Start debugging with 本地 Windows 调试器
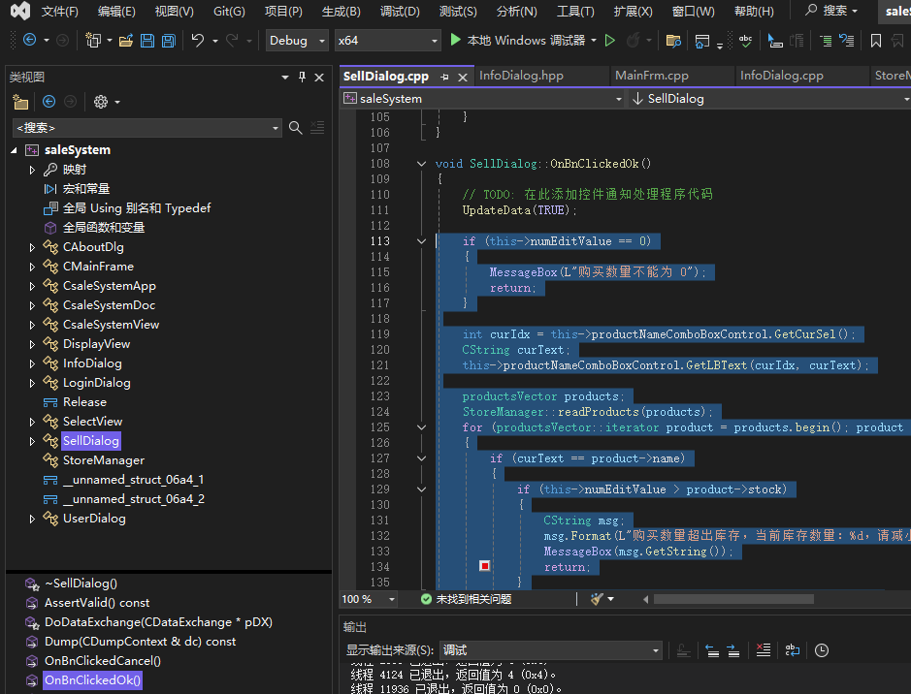Image resolution: width=911 pixels, height=694 pixels. [519, 41]
